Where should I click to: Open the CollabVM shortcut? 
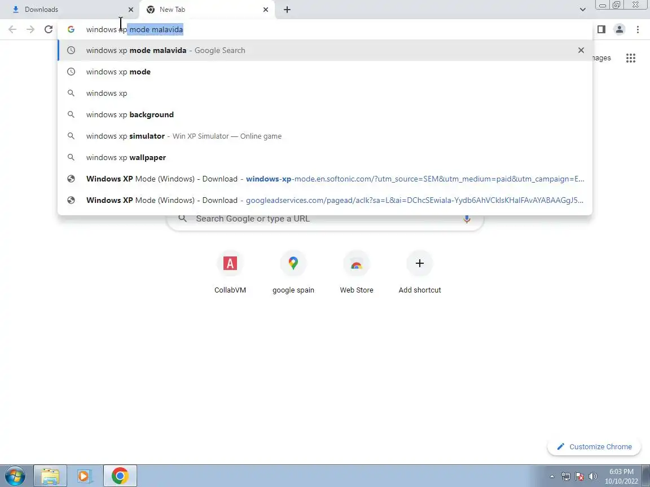(x=230, y=272)
